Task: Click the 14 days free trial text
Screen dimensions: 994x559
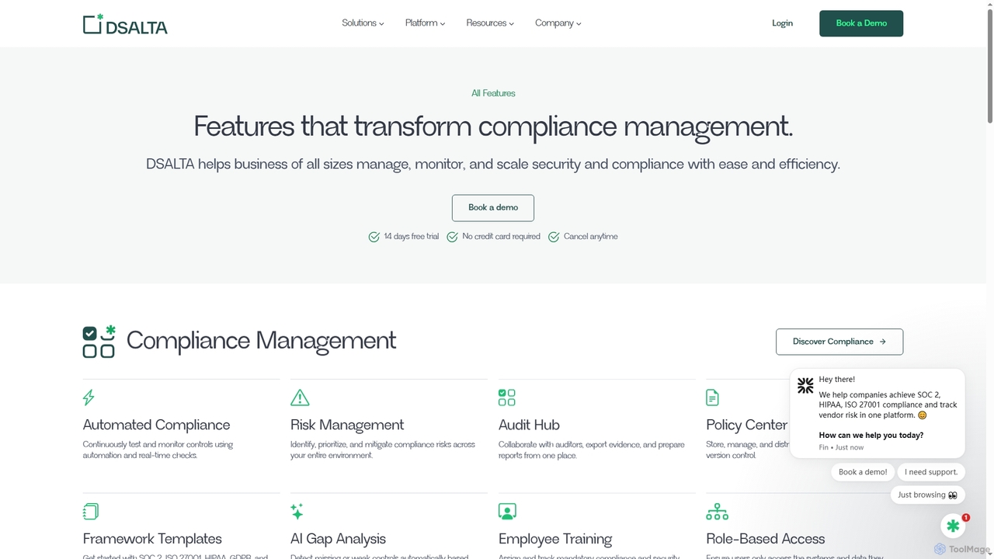Action: [x=412, y=237]
